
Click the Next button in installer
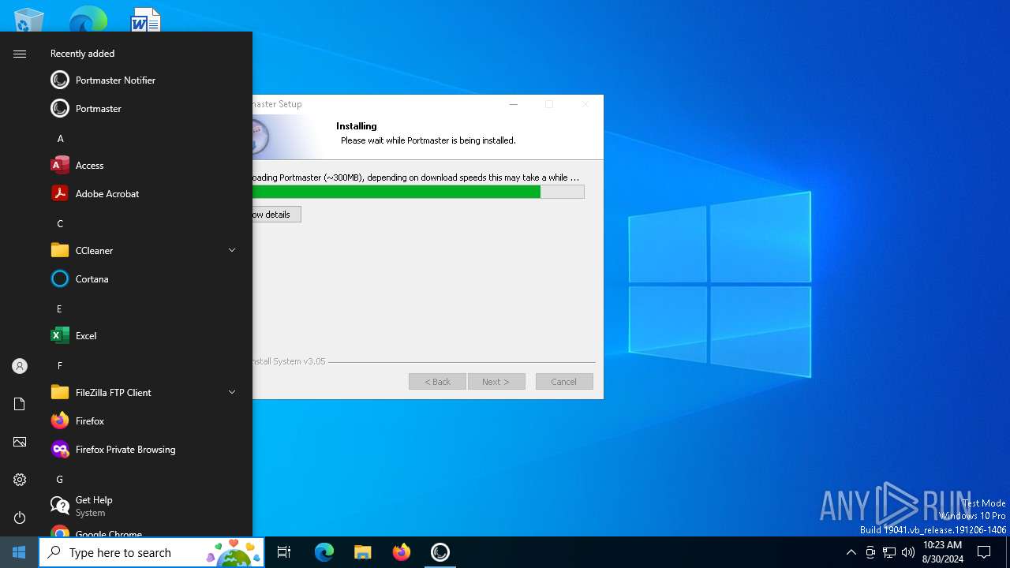click(x=496, y=382)
